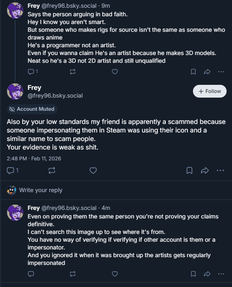The height and width of the screenshot is (287, 232).
Task: Follow Frey with the Follow button
Action: [x=210, y=91]
